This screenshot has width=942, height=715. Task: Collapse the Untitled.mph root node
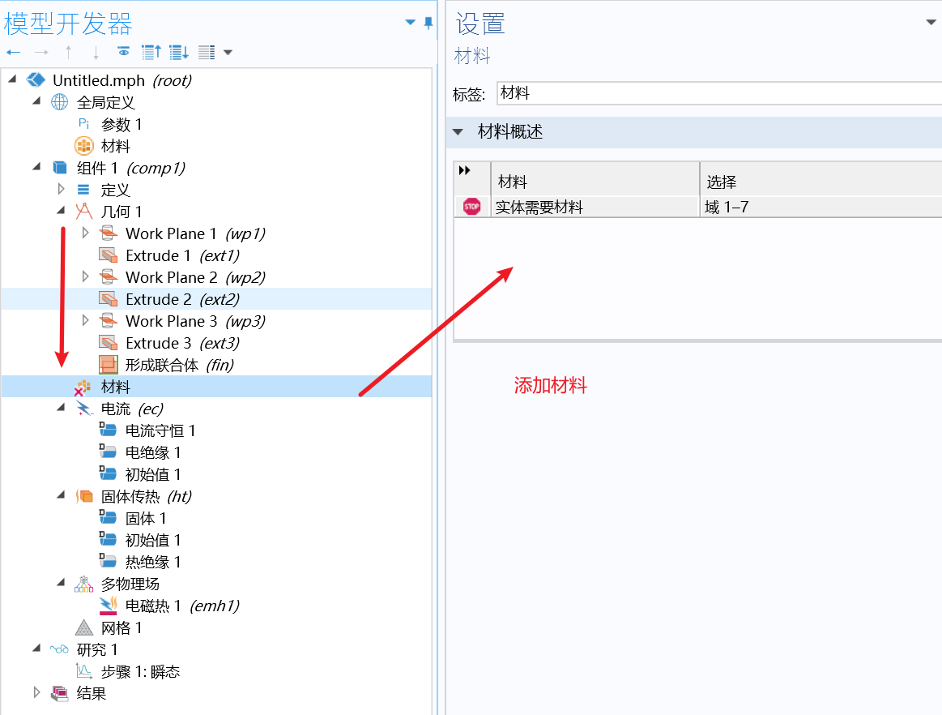13,79
